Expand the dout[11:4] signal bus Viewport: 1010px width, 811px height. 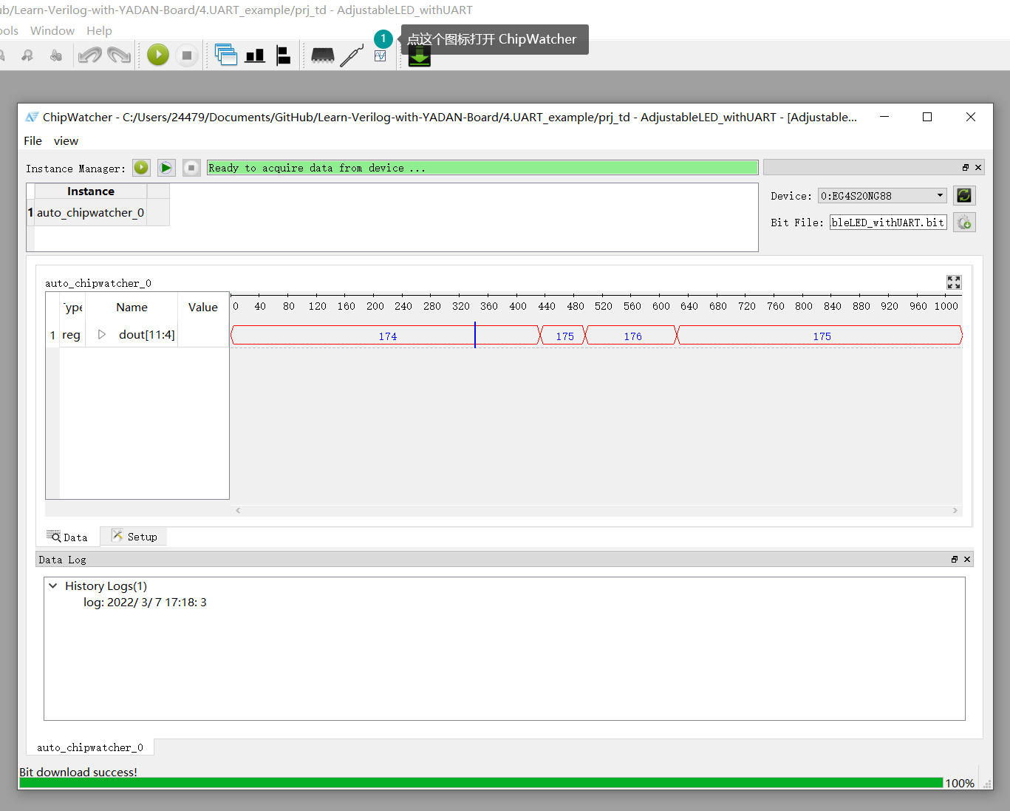pyautogui.click(x=102, y=335)
